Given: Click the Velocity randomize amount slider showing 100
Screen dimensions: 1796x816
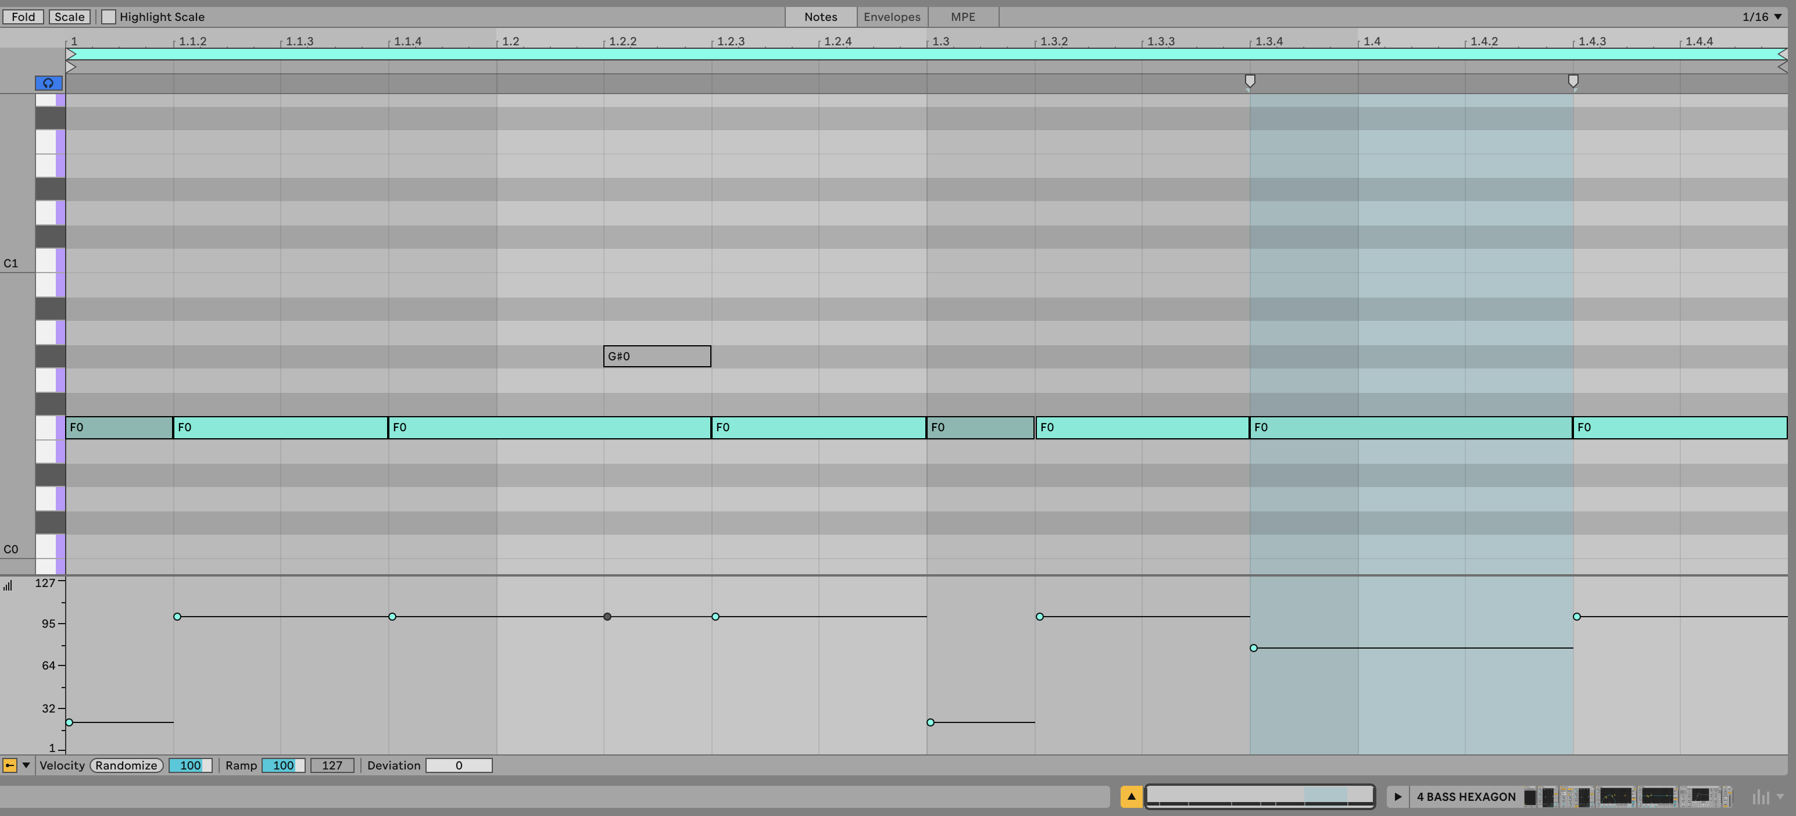Looking at the screenshot, I should pos(189,765).
